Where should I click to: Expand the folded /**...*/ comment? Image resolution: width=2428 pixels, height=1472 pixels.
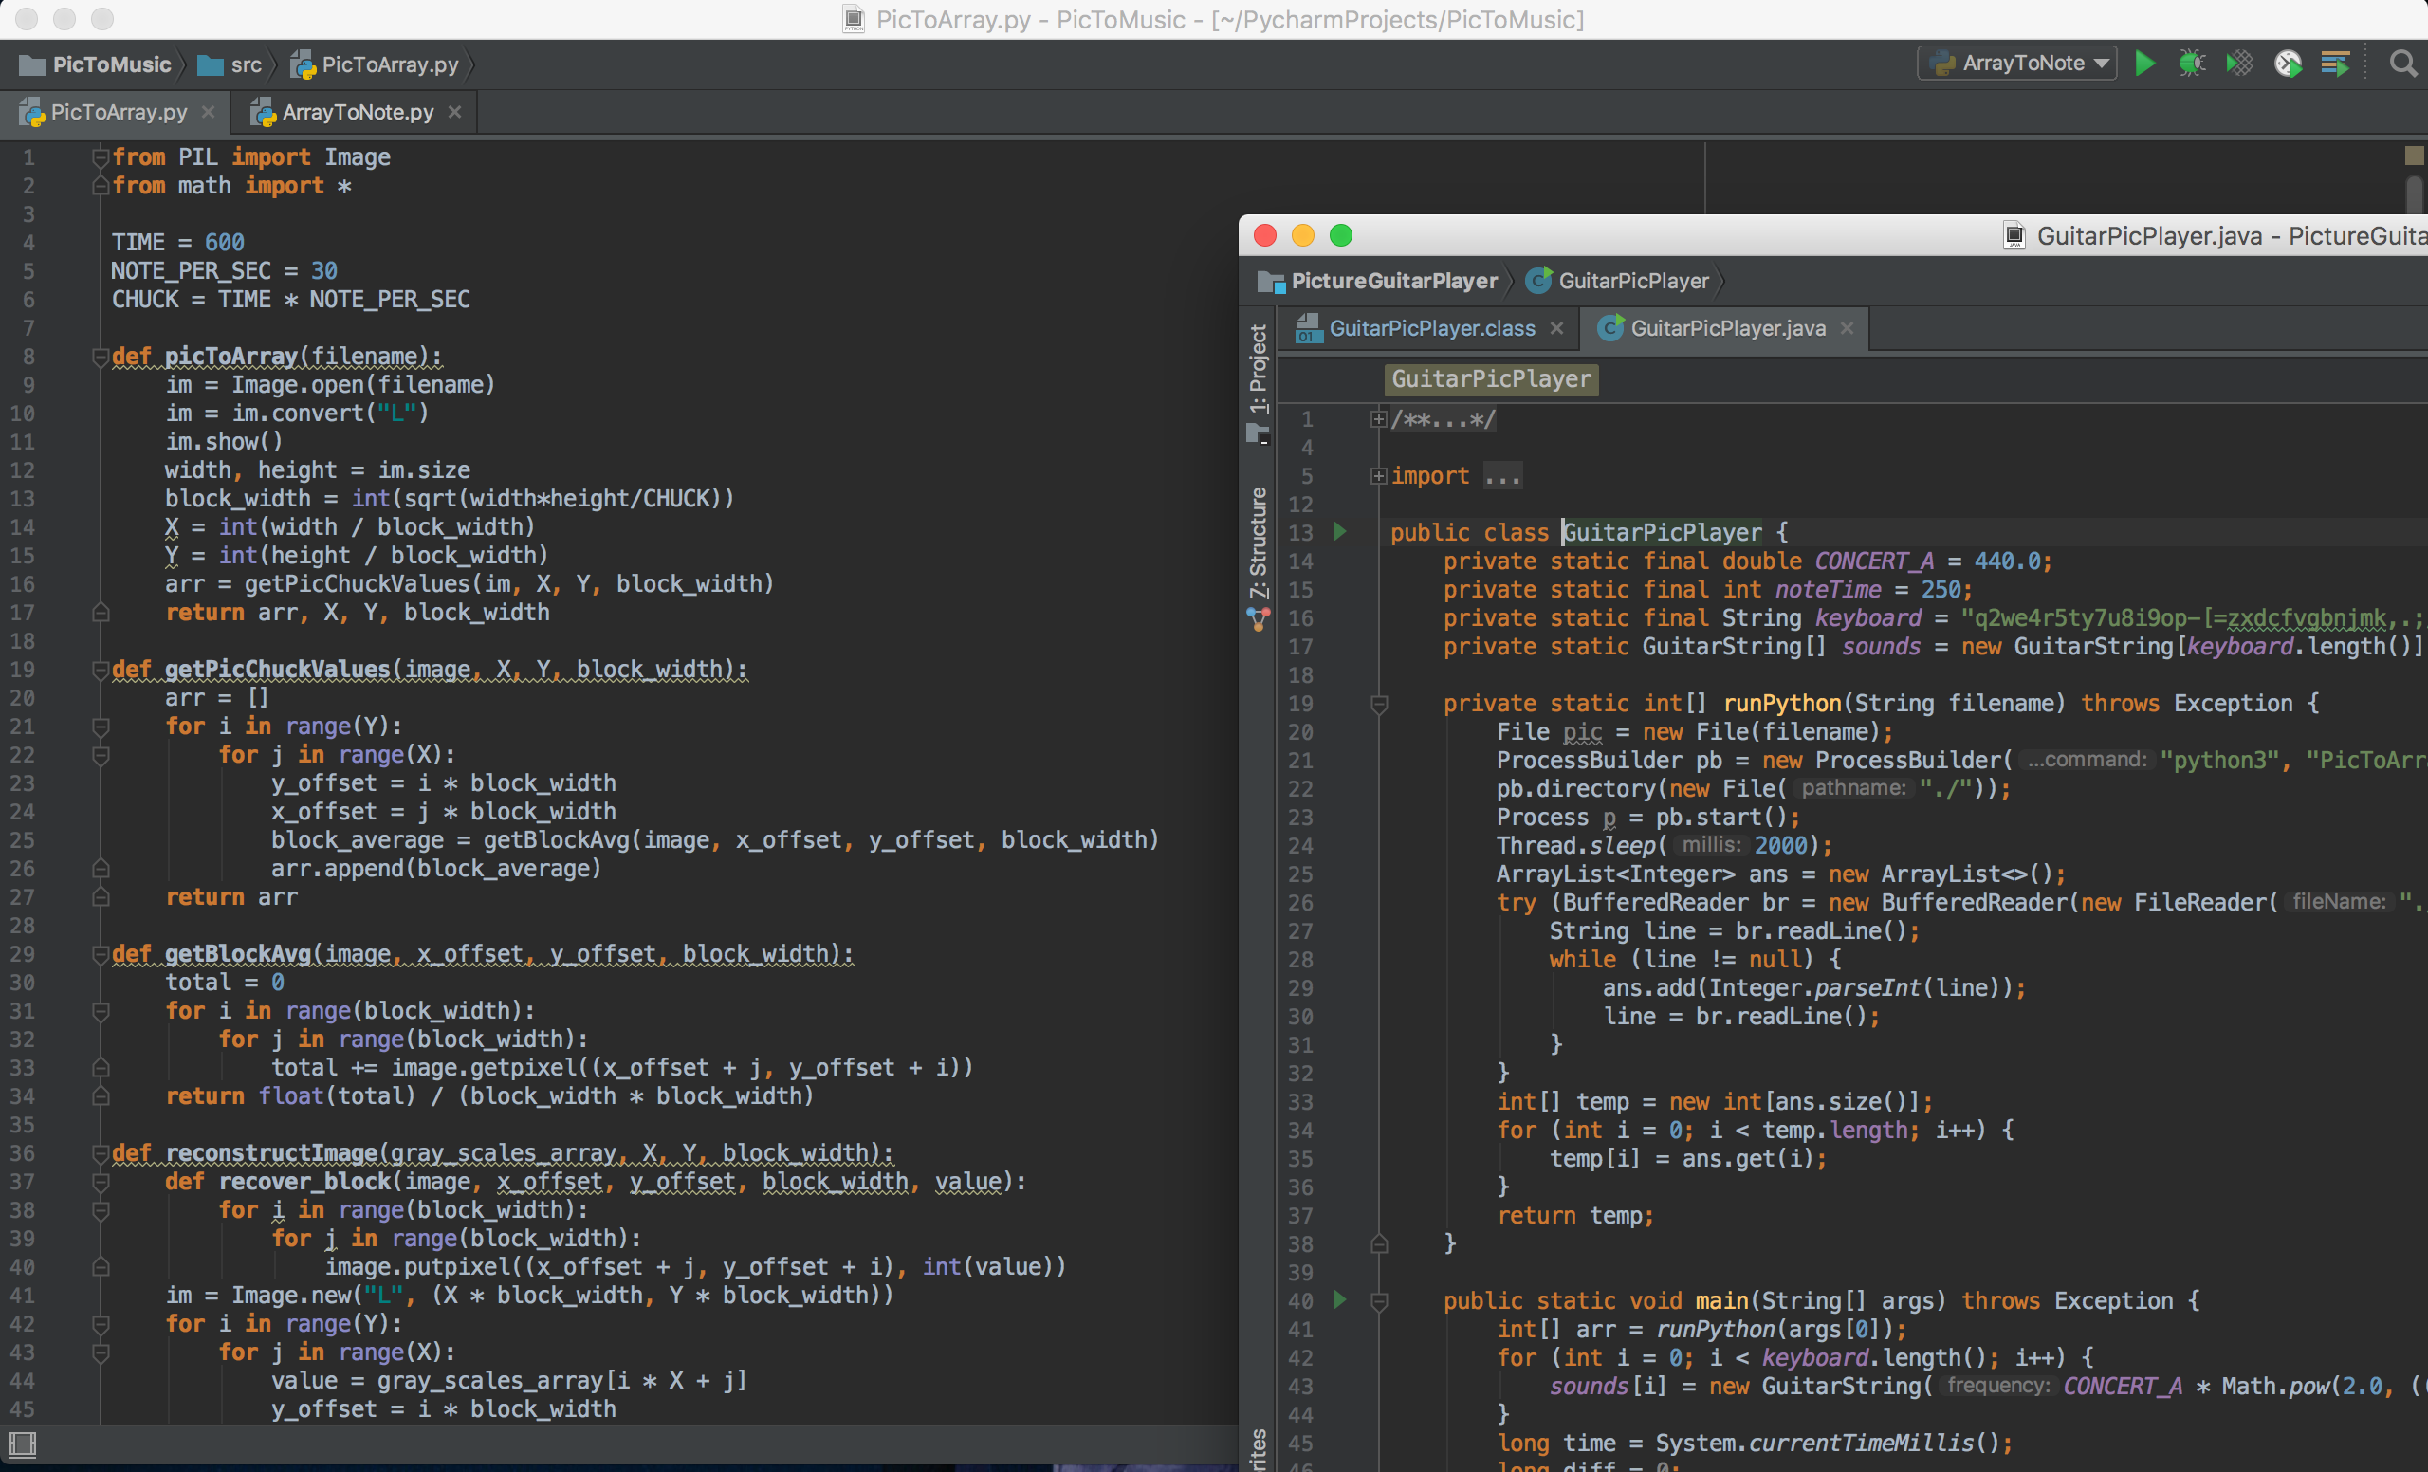coord(1379,420)
